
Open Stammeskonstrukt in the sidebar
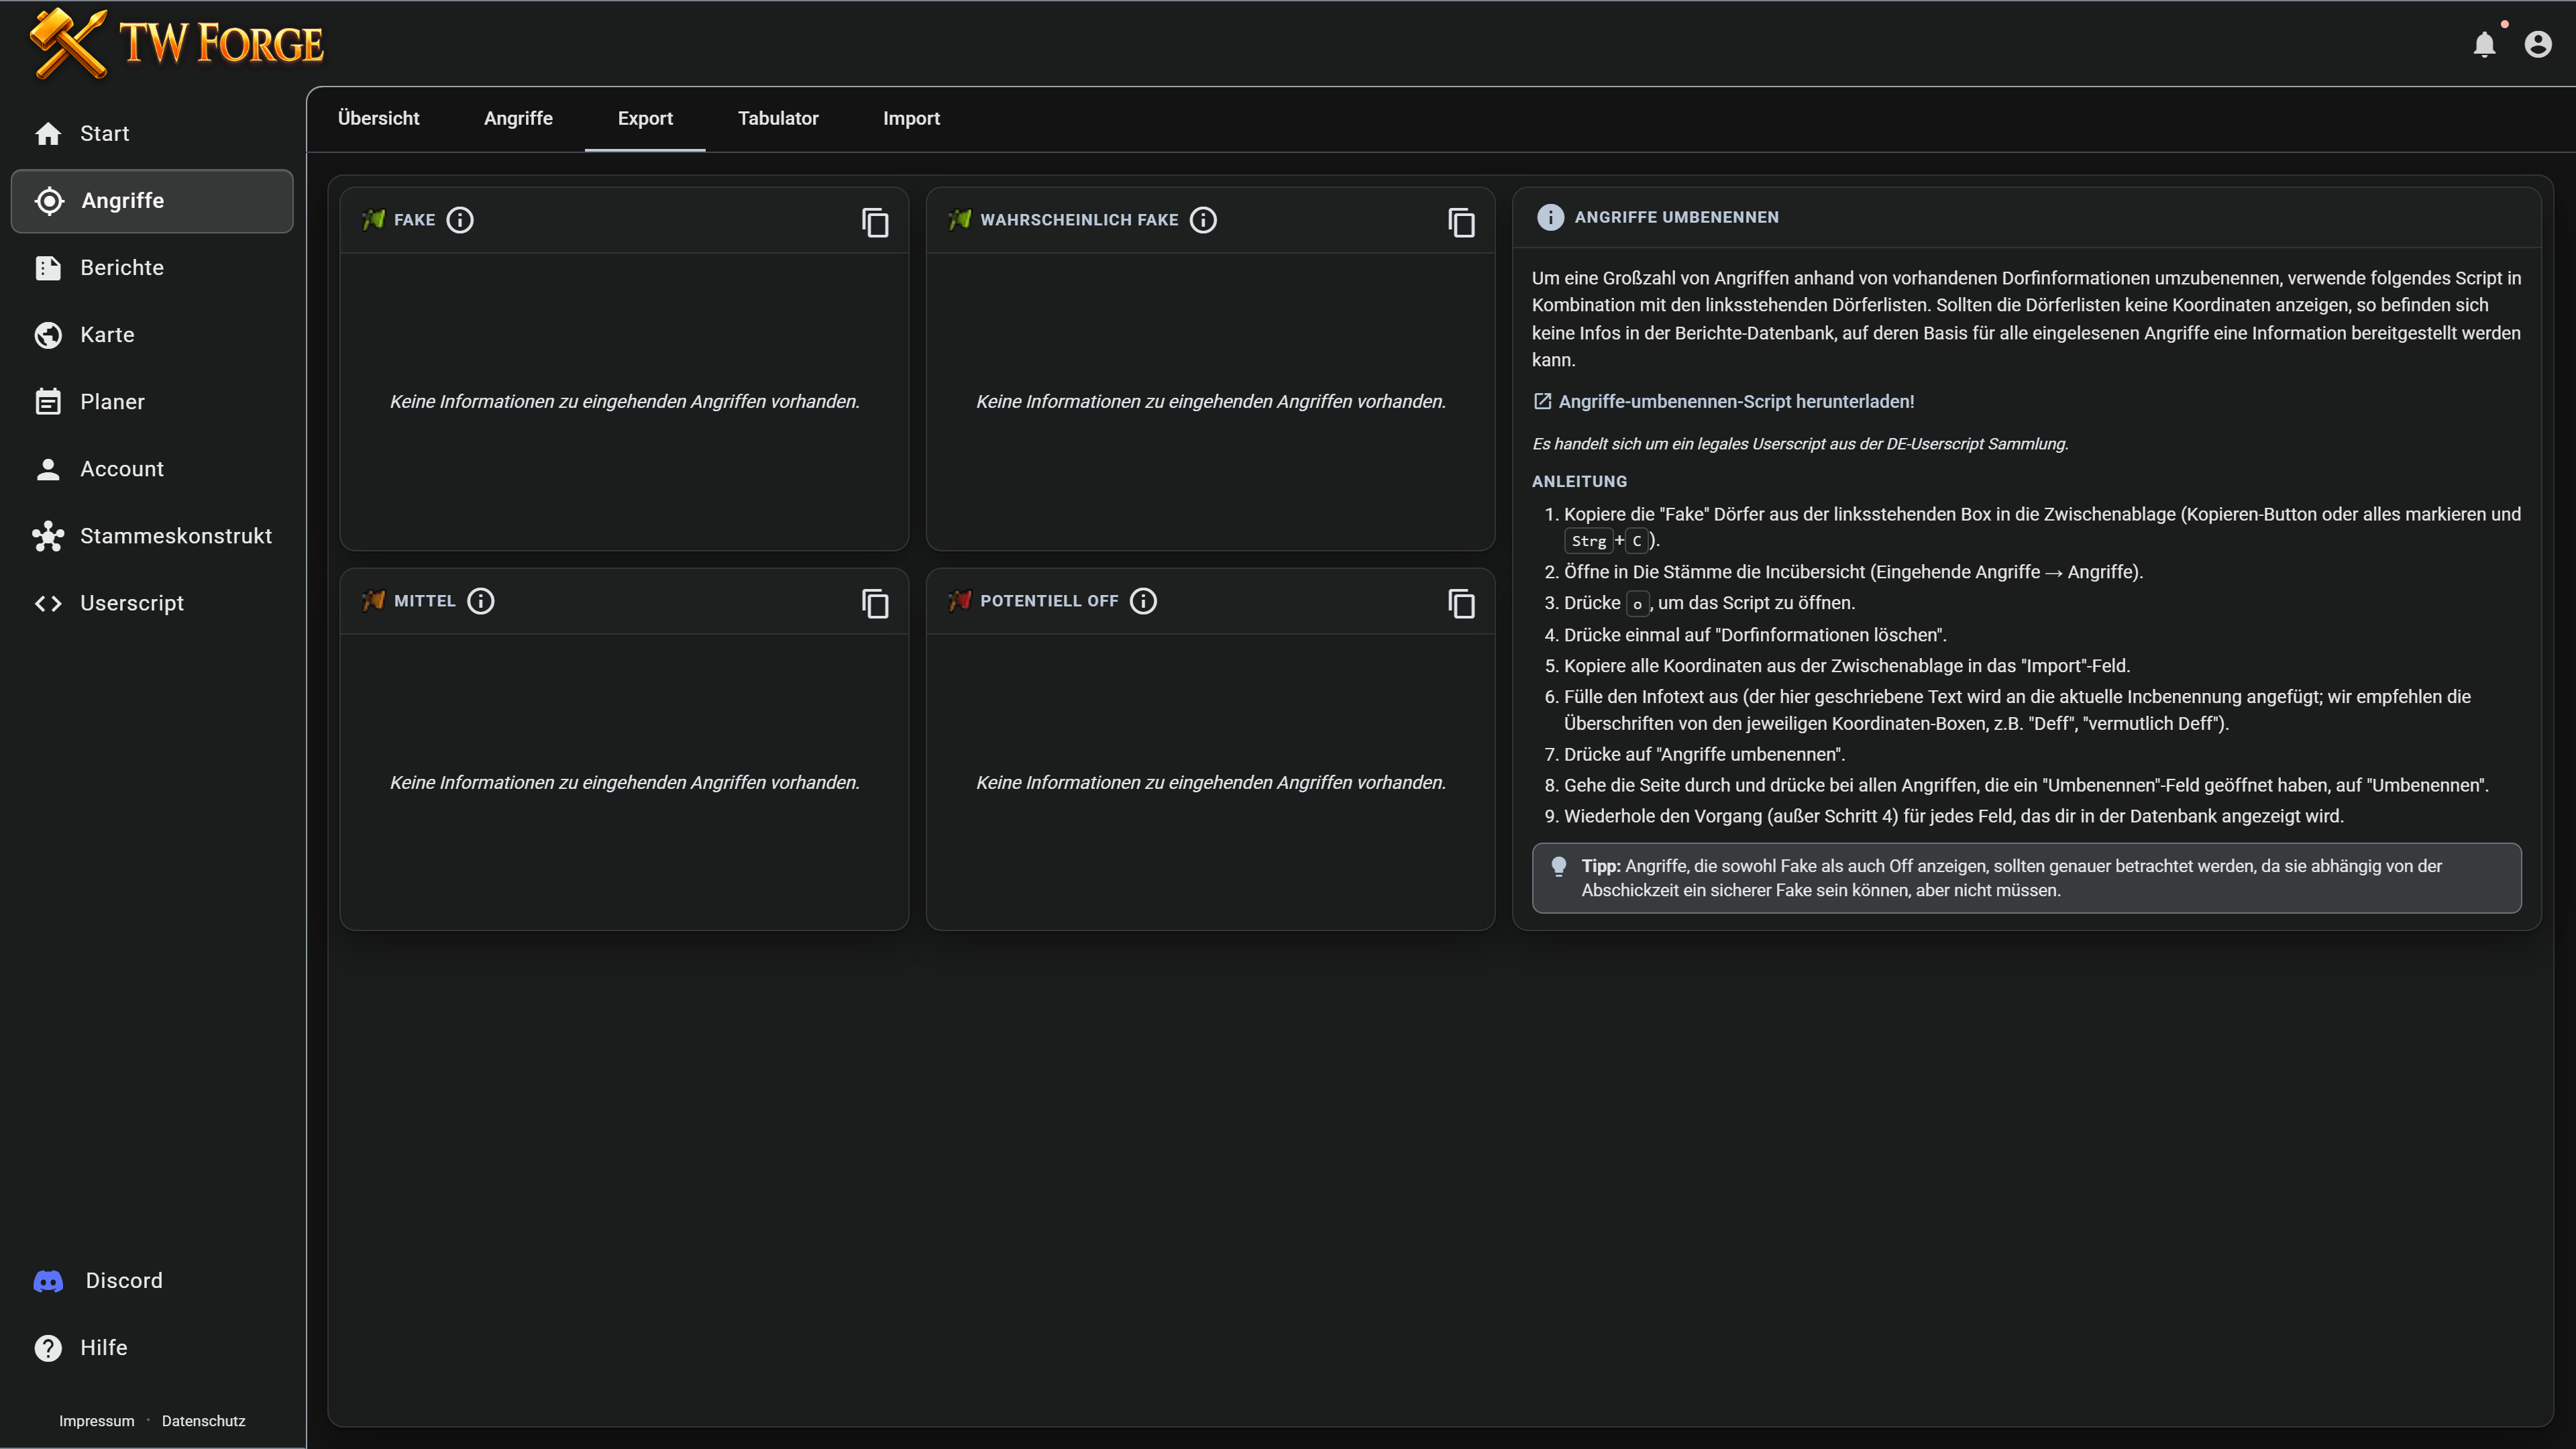[x=152, y=535]
